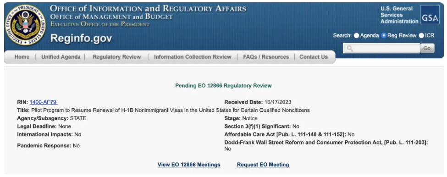Open the Unified Agenda menu
This screenshot has width=447, height=177.
coord(61,57)
